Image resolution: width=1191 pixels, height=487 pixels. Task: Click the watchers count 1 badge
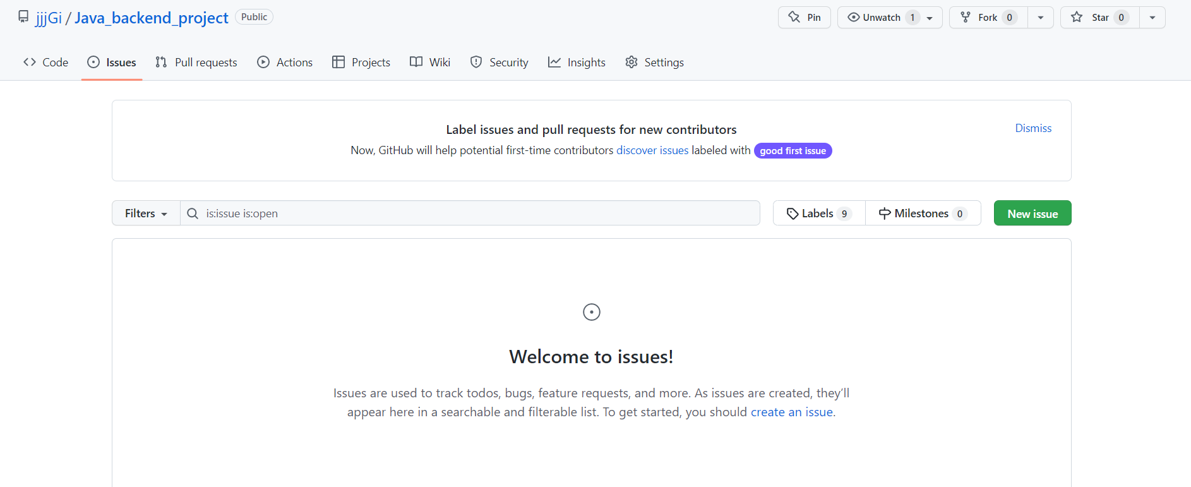point(913,18)
